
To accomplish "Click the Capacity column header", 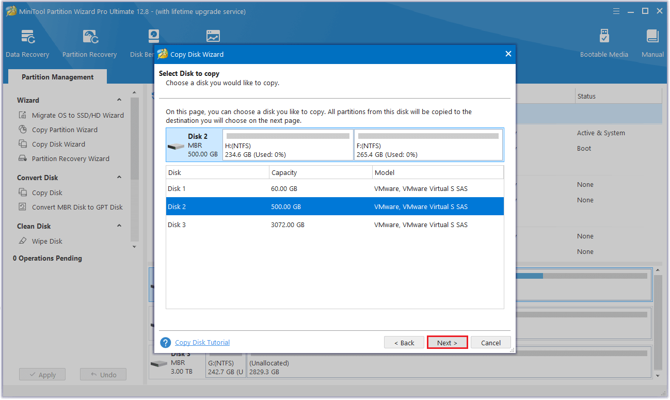I will (321, 172).
